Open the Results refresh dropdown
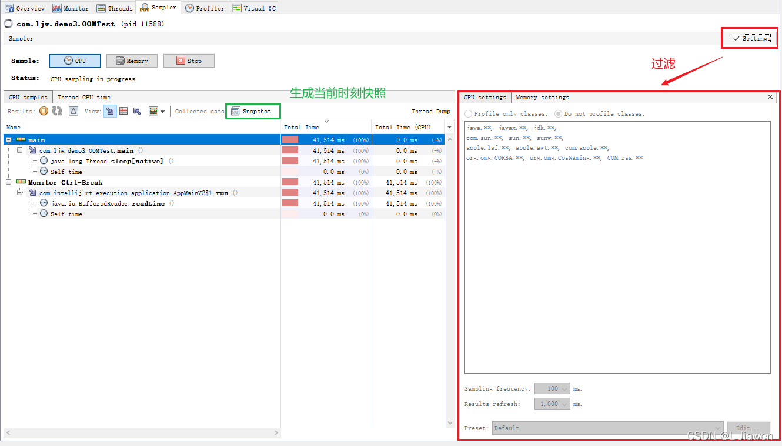Screen dimensions: 782x446 (552, 404)
